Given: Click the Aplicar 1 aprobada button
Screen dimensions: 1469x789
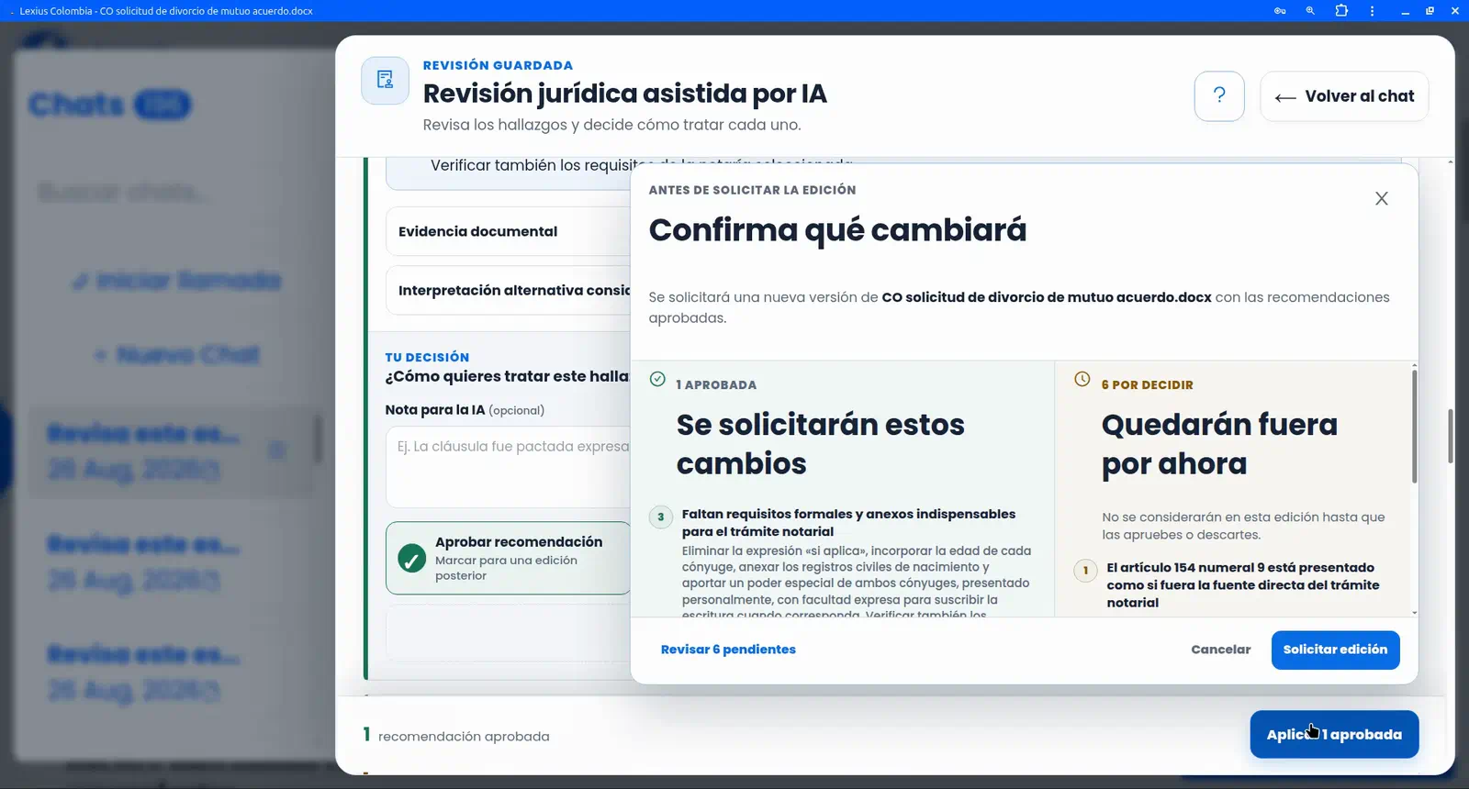Looking at the screenshot, I should coord(1334,734).
